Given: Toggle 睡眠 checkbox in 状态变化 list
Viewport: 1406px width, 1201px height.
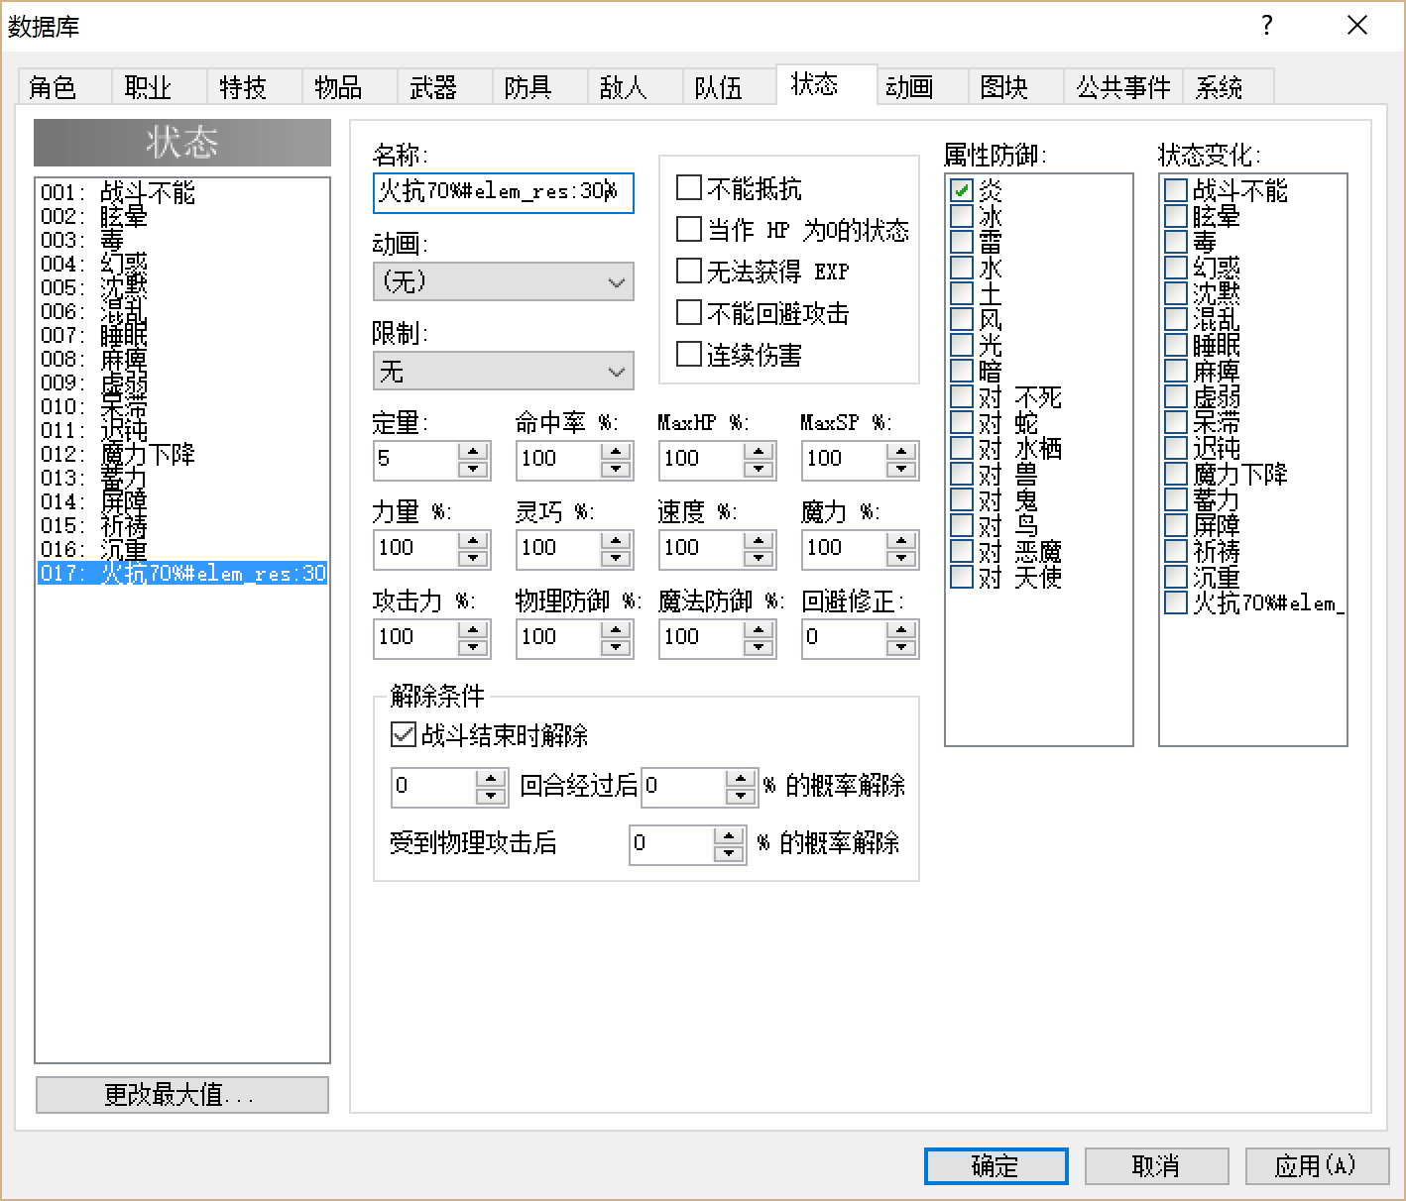Looking at the screenshot, I should pyautogui.click(x=1176, y=345).
